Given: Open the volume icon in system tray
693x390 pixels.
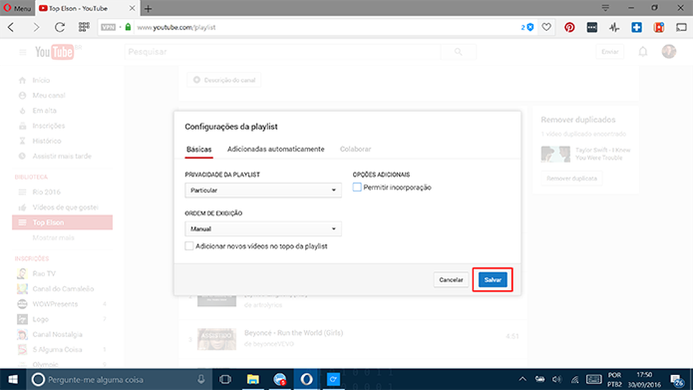Looking at the screenshot, I should (x=557, y=379).
